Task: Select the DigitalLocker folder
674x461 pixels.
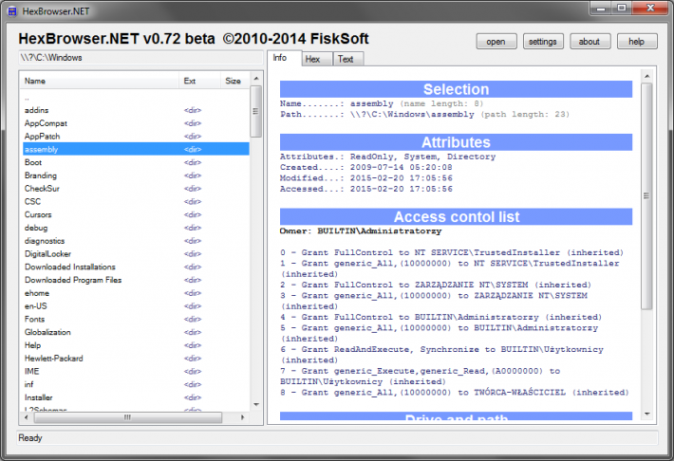Action: click(x=136, y=254)
